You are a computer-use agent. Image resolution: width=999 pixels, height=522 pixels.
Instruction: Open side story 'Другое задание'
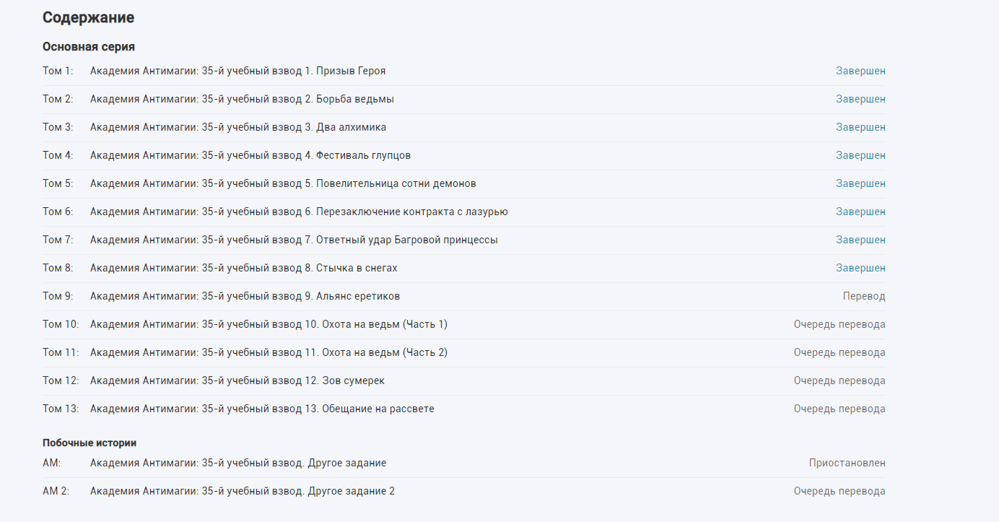[x=237, y=463]
